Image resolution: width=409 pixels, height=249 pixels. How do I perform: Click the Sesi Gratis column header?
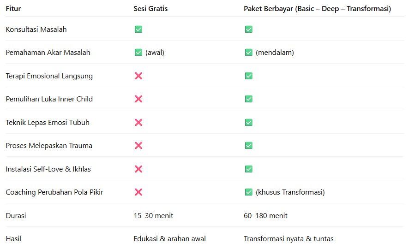click(150, 9)
